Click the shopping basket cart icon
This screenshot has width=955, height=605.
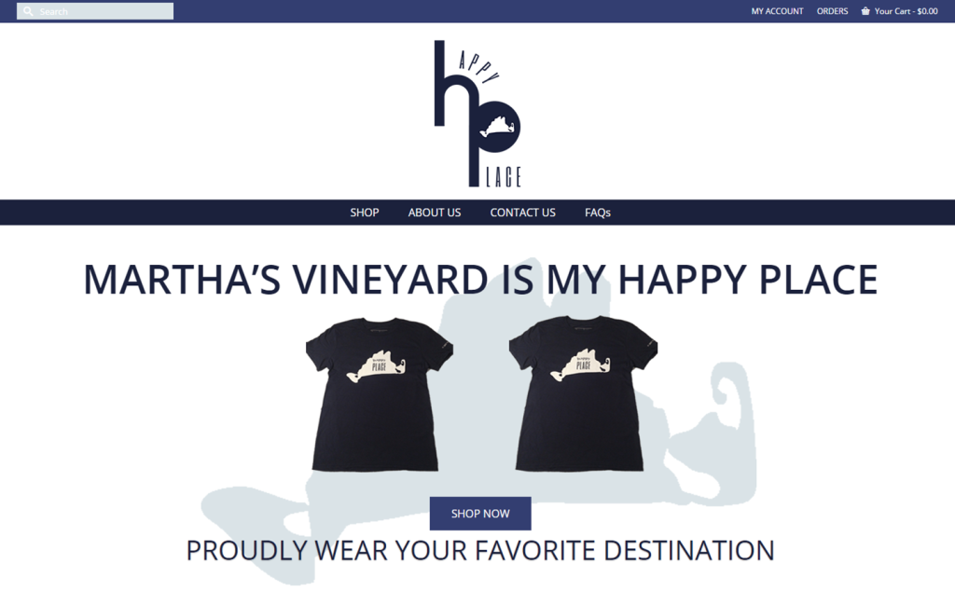pos(865,11)
